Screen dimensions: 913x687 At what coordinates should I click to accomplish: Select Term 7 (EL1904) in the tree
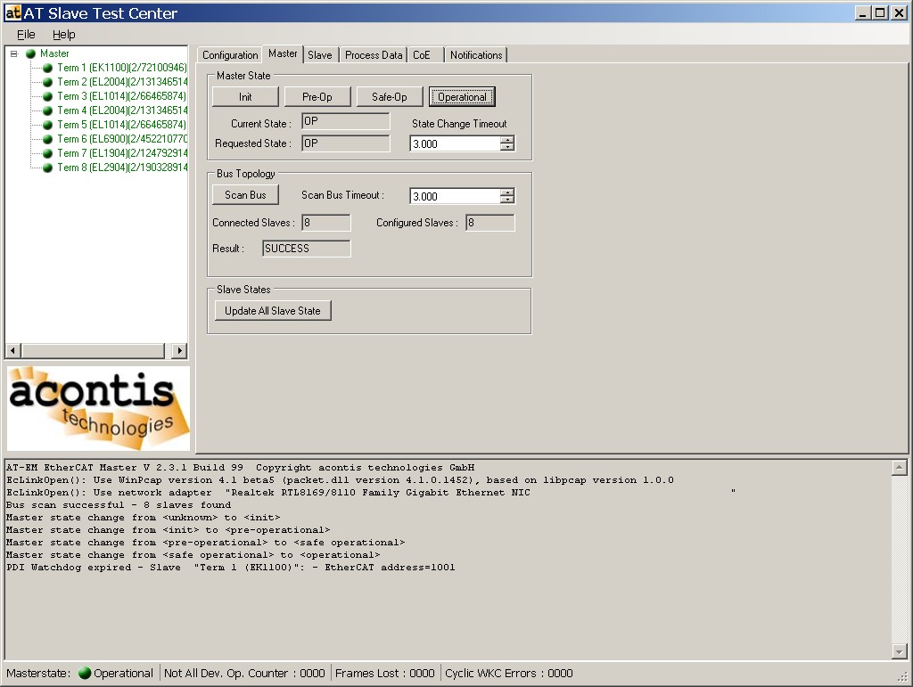pos(121,153)
